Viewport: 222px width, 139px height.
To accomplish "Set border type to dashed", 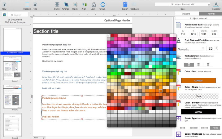I will [194, 128].
